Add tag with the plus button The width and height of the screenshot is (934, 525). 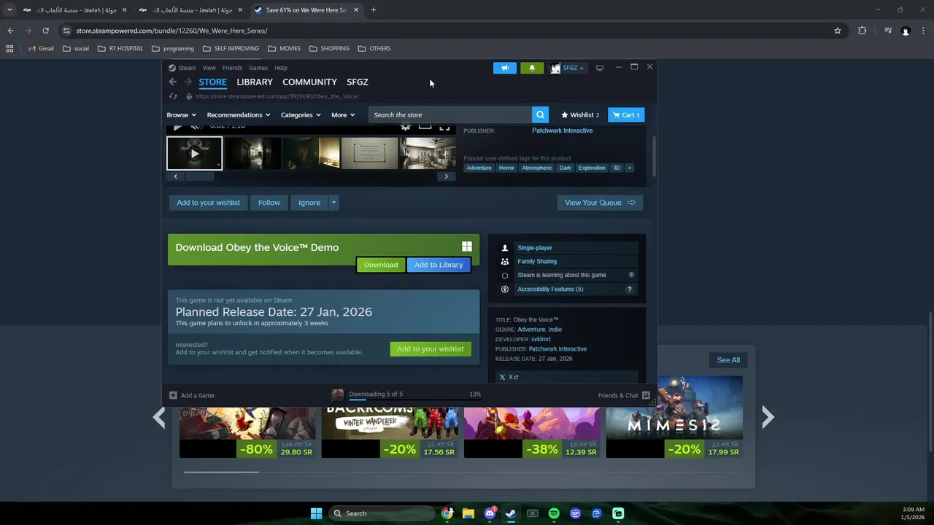[x=629, y=168]
